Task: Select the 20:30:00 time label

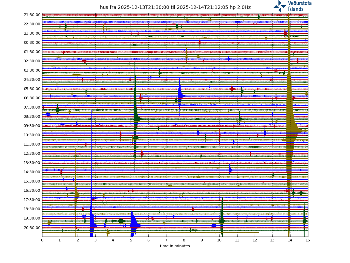Action: [x=32, y=228]
